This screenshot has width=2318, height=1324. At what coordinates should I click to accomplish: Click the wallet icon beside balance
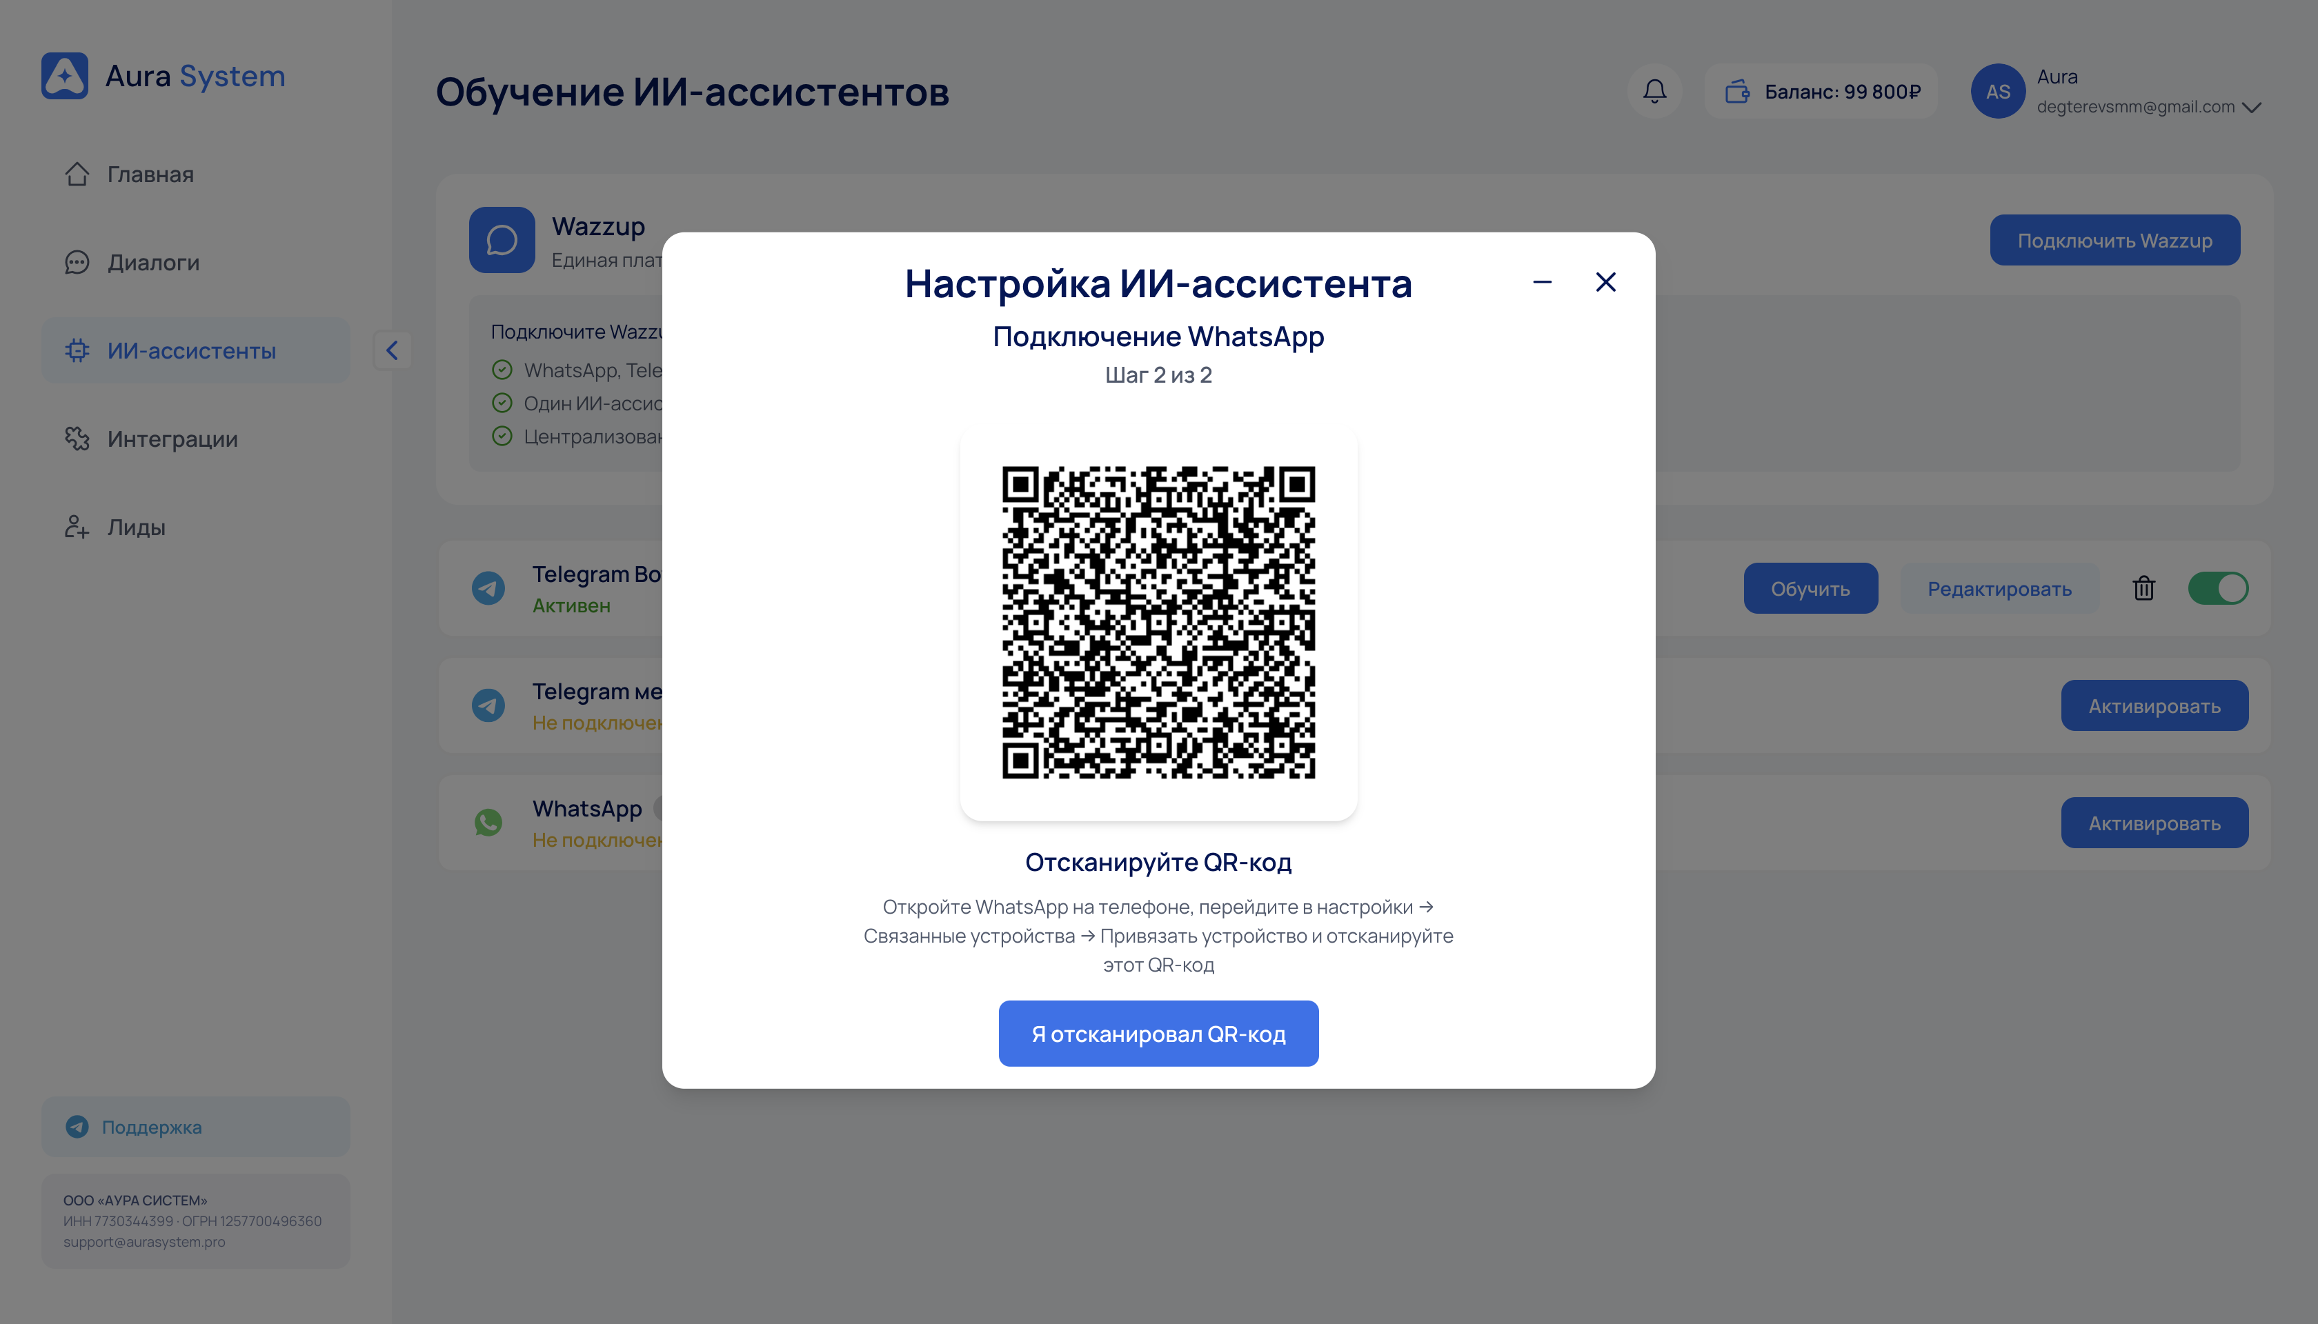(1736, 91)
